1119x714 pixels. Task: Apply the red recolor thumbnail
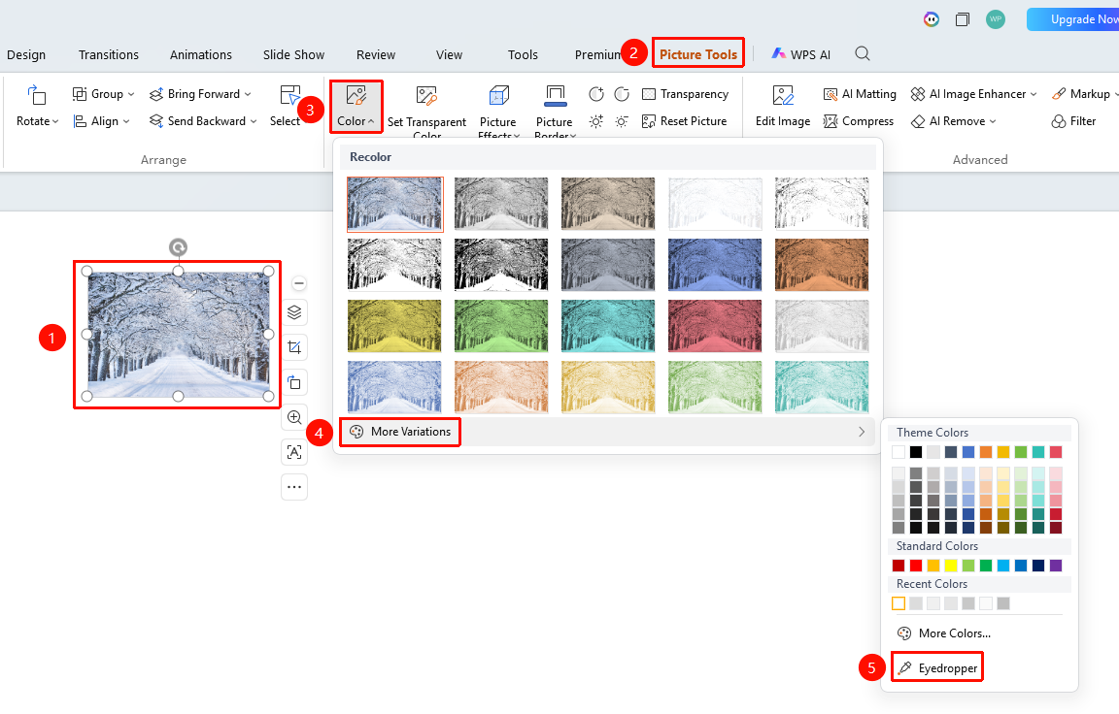point(715,326)
